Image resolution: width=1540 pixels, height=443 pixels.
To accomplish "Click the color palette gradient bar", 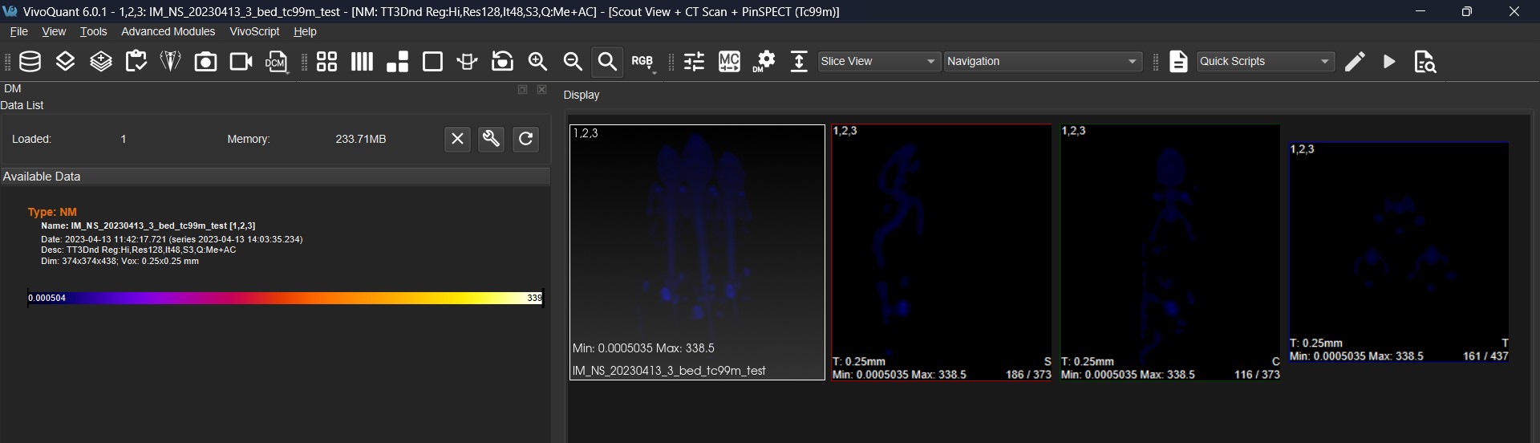I will coord(285,298).
